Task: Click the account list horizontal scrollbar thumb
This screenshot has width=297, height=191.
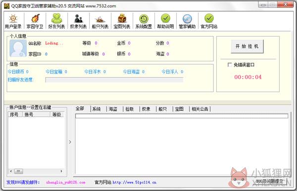Action: click(x=18, y=171)
